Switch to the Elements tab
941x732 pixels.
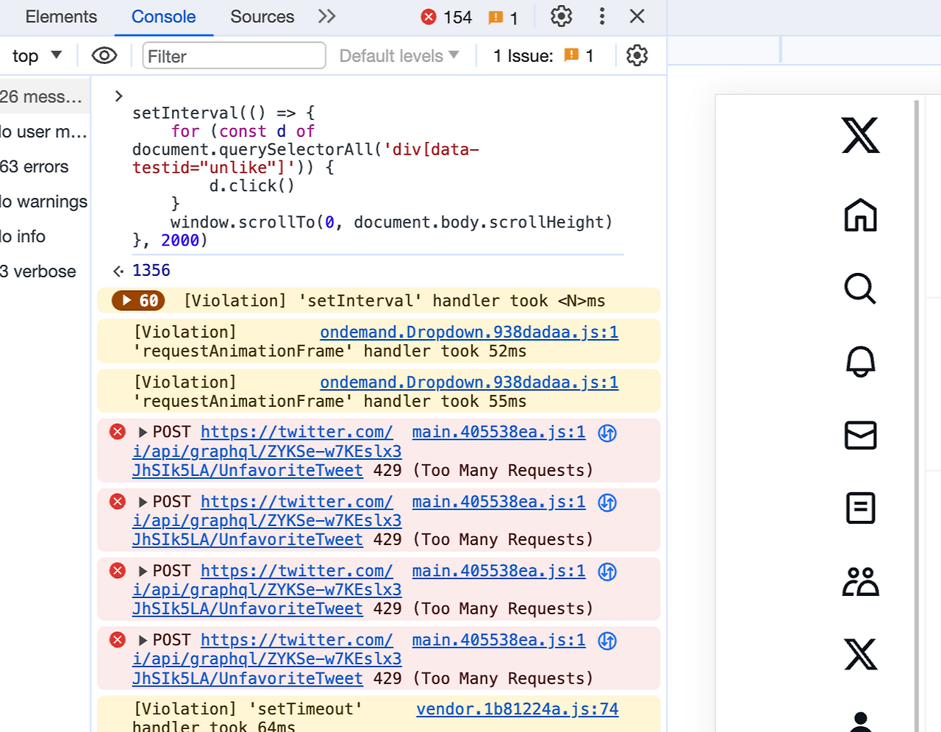click(x=61, y=16)
